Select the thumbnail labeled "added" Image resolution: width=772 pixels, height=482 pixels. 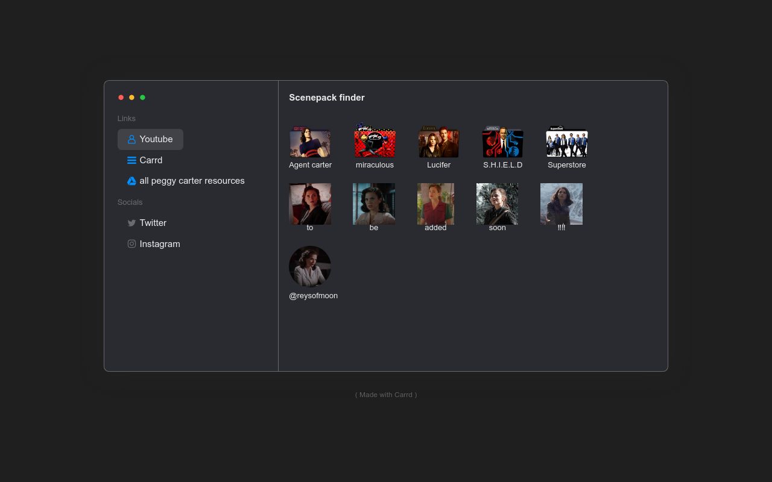click(435, 204)
